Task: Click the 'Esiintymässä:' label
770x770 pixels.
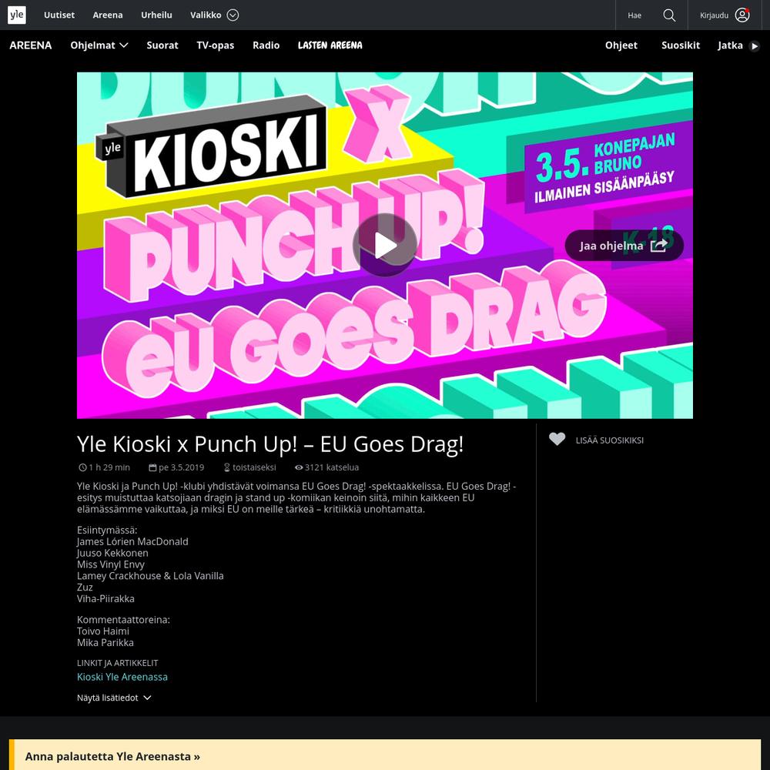Action: point(107,530)
